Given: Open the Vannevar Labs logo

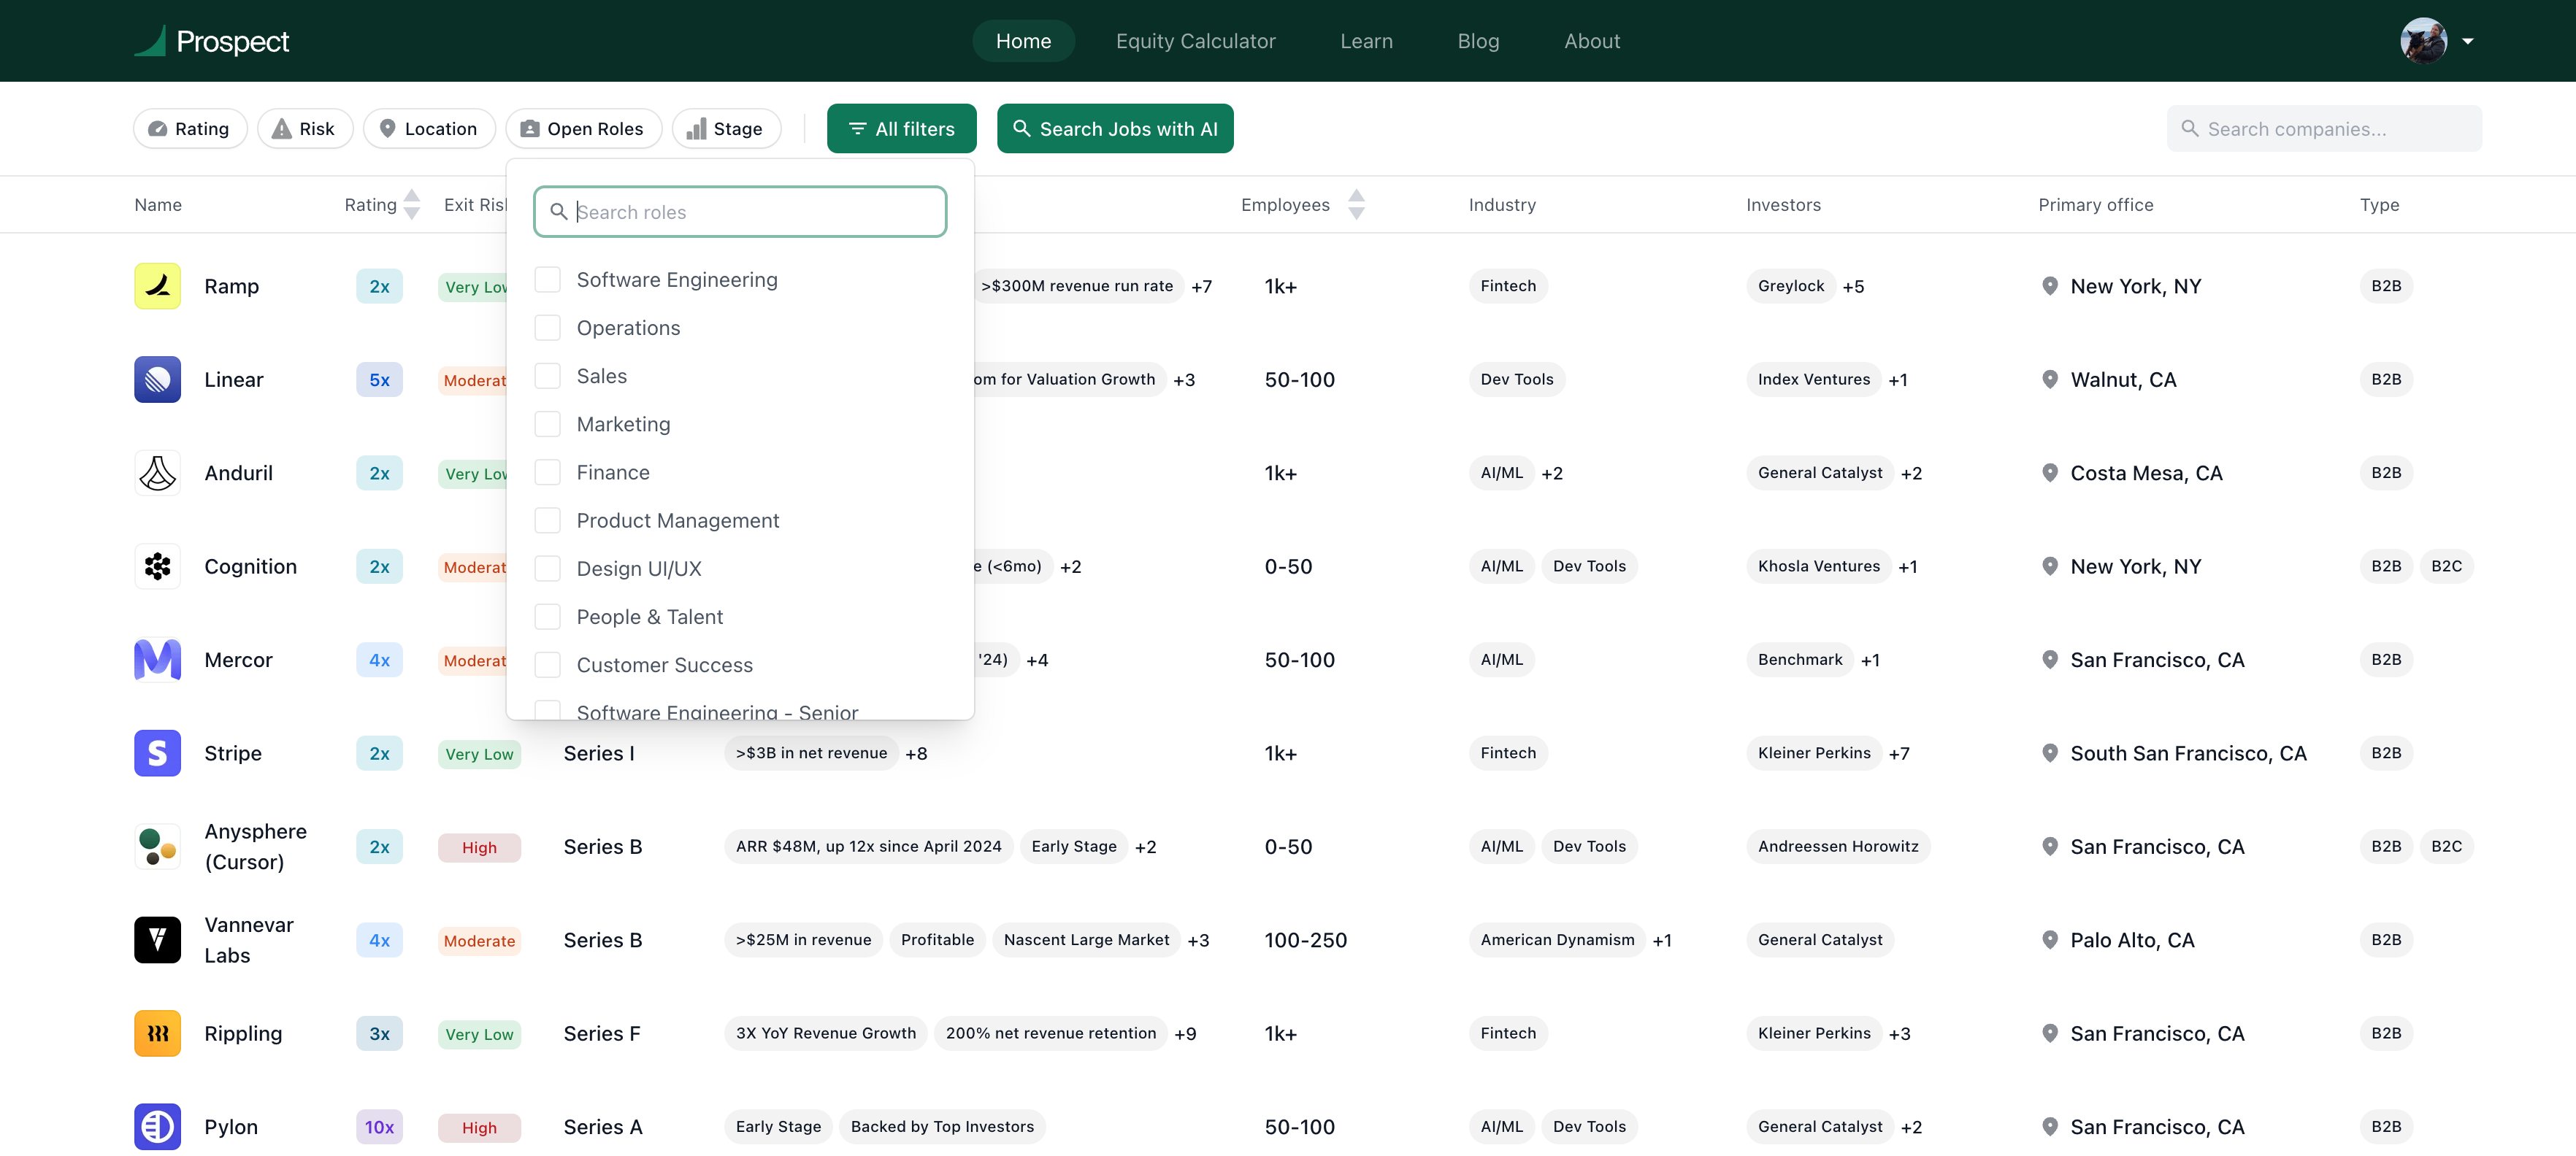Looking at the screenshot, I should (157, 940).
